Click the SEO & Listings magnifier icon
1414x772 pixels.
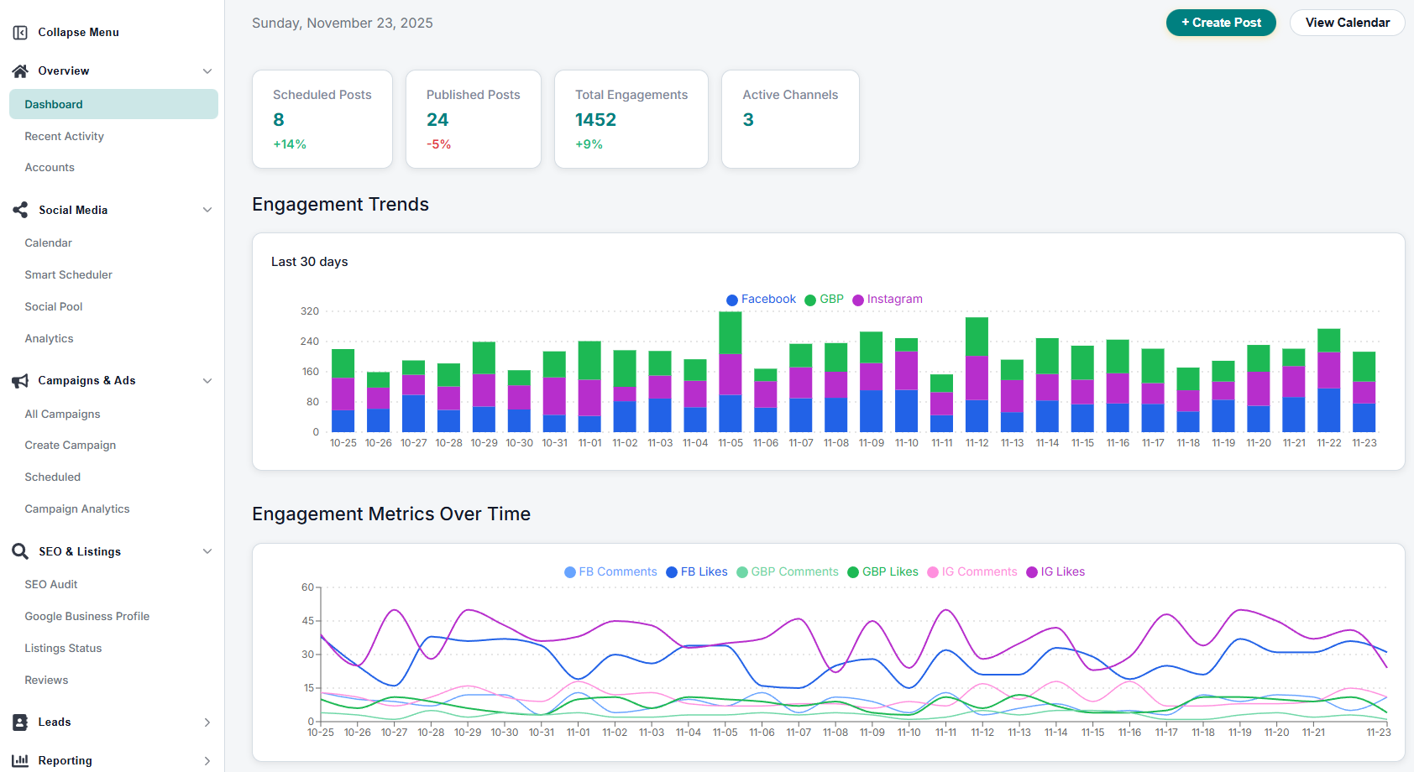click(x=19, y=551)
